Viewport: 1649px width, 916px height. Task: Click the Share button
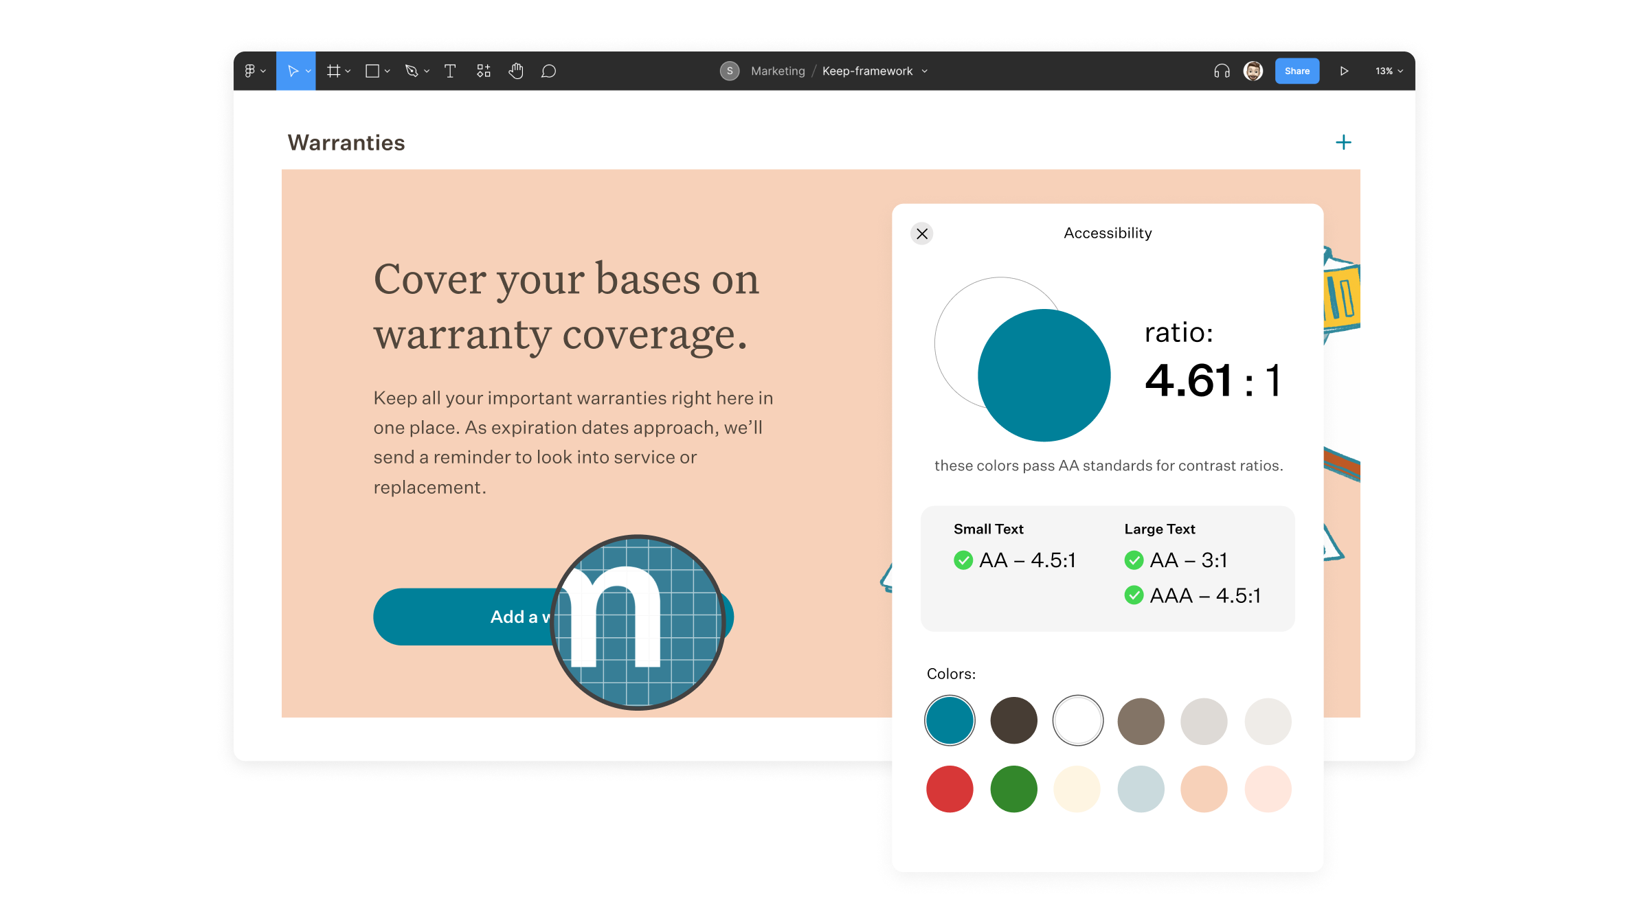[1297, 71]
